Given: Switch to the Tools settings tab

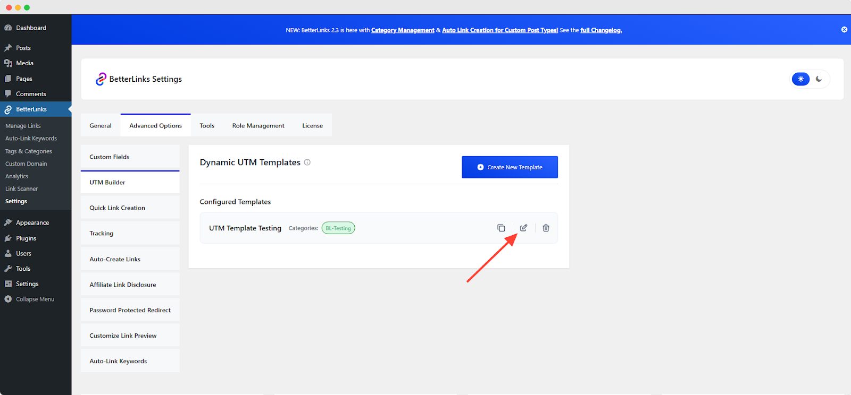Looking at the screenshot, I should pos(207,126).
